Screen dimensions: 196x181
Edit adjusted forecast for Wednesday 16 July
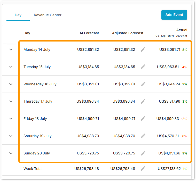[143, 84]
